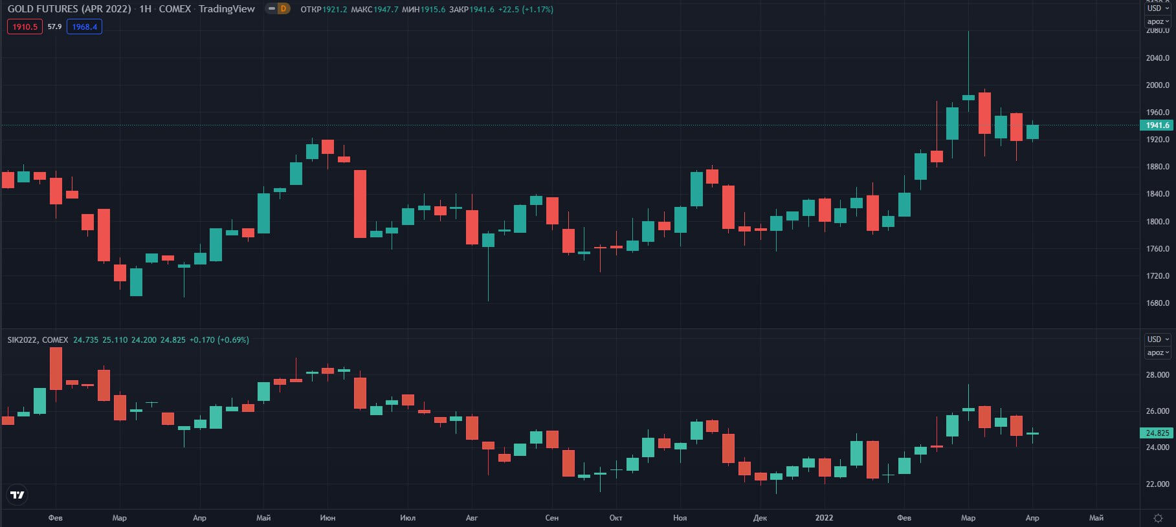Open USD currency dropdown on gold chart

point(1158,8)
